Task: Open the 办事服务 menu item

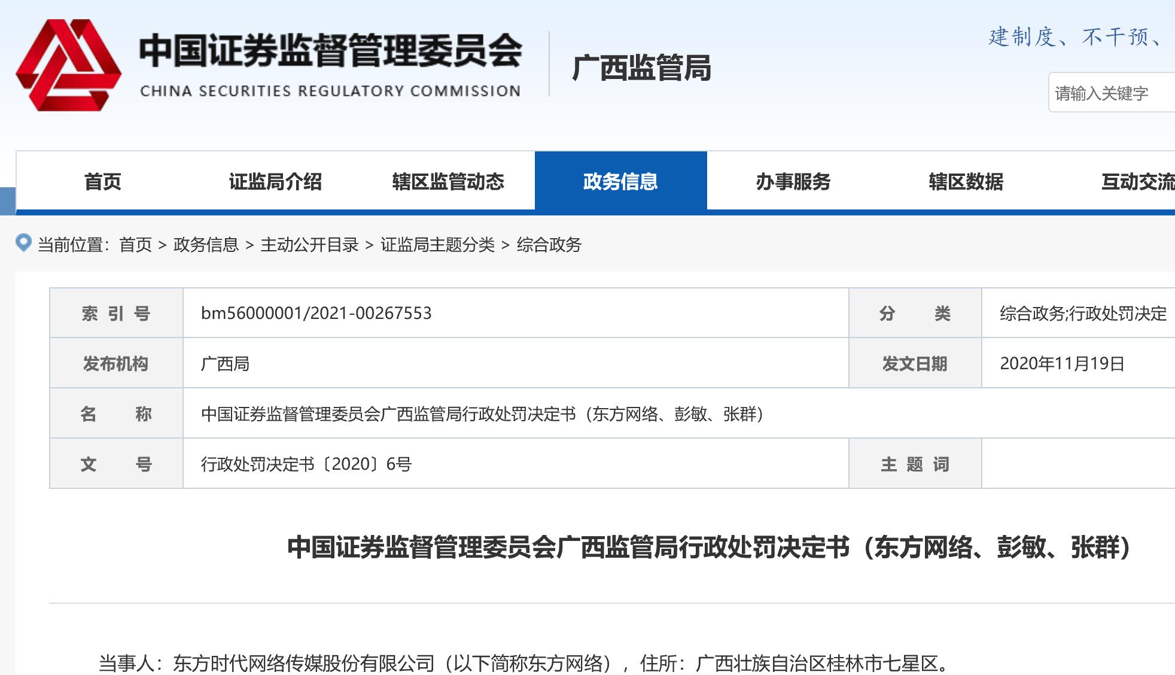Action: pyautogui.click(x=793, y=181)
